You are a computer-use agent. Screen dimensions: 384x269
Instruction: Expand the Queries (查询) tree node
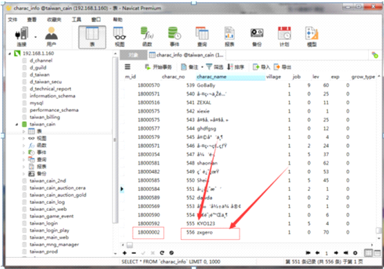(23, 160)
